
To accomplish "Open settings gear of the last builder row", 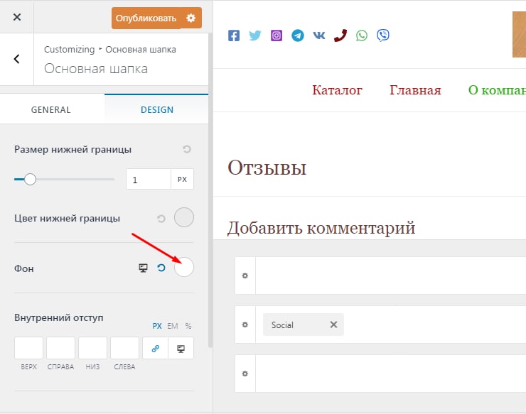I will 245,374.
